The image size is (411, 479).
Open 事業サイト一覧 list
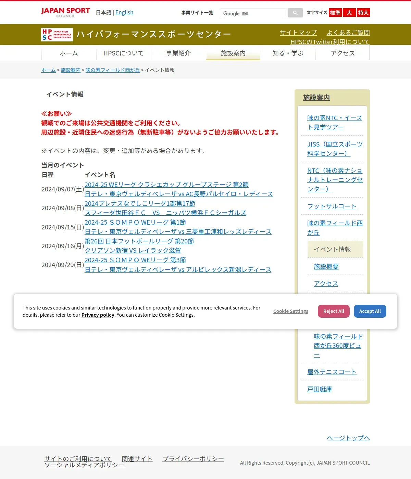197,13
